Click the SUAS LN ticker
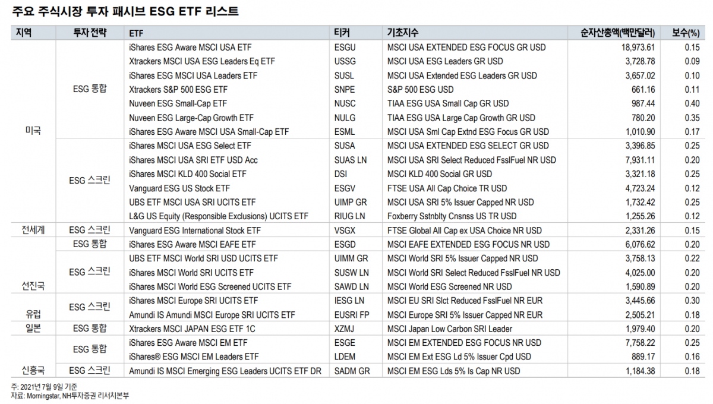This screenshot has width=713, height=404. point(351,160)
